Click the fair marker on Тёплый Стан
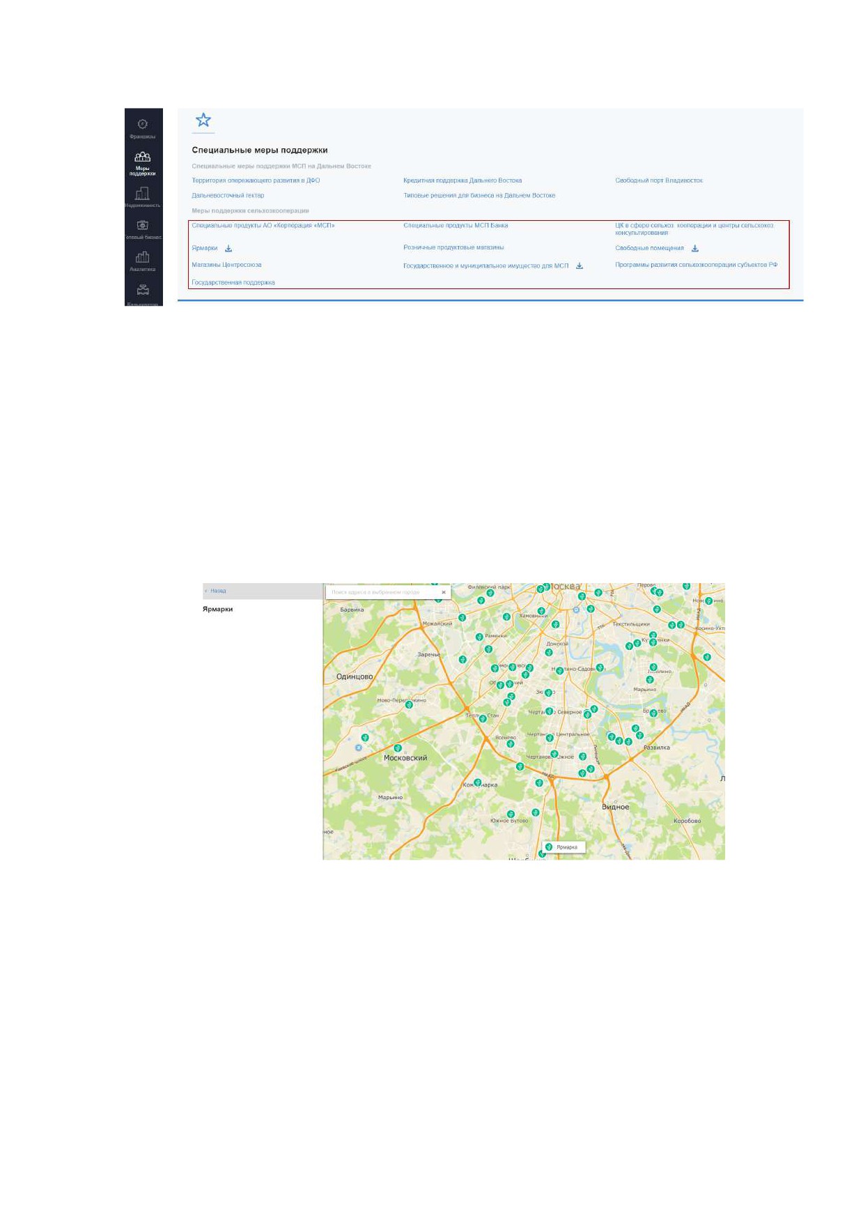Screen dimensions: 863x1222 [483, 718]
